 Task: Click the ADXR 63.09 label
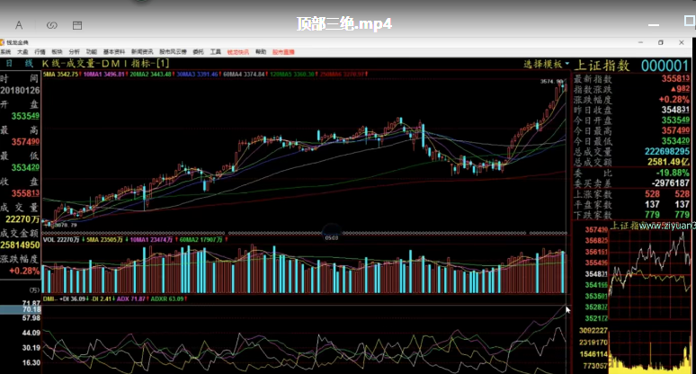tap(167, 299)
